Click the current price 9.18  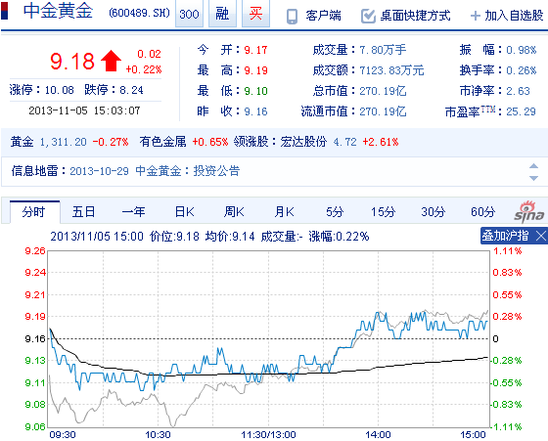tap(72, 61)
